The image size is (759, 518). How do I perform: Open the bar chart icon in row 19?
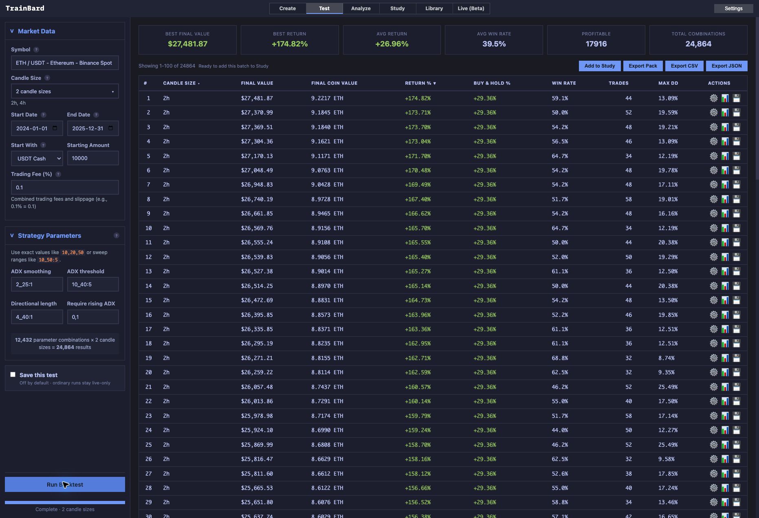point(725,358)
